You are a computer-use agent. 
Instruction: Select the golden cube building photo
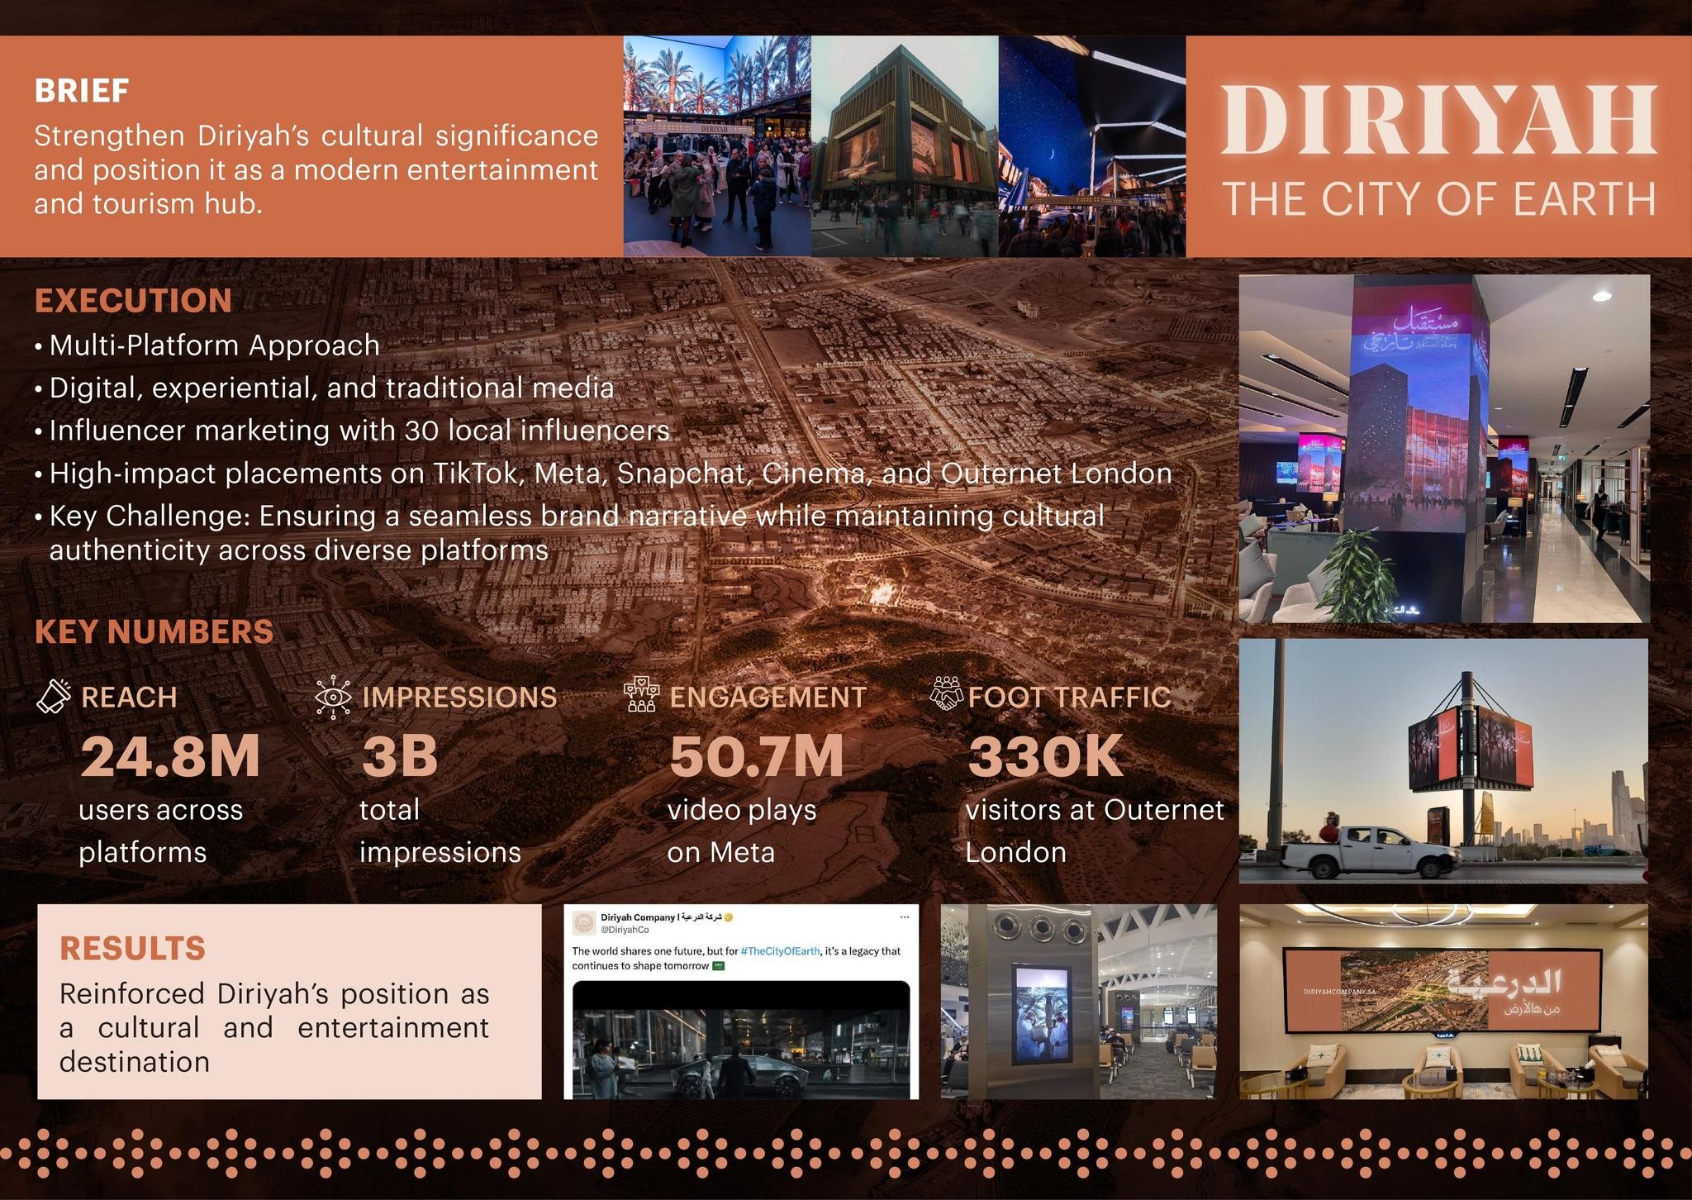coord(904,146)
